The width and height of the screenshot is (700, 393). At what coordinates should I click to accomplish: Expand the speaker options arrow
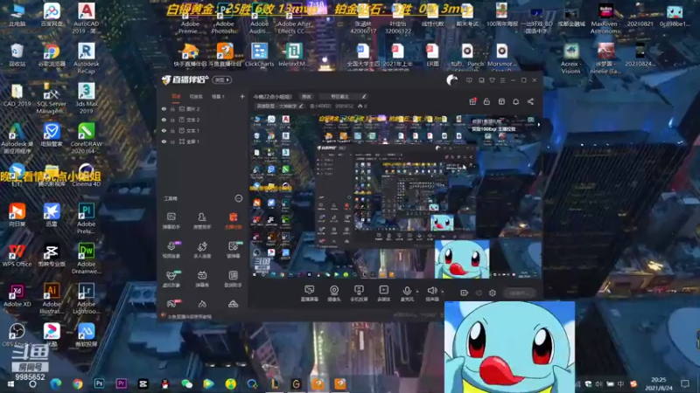[x=442, y=292]
